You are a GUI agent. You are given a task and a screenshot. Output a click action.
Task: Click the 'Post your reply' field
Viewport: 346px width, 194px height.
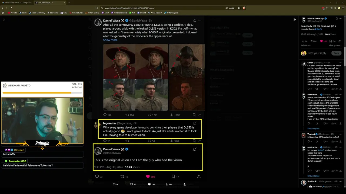(317, 53)
